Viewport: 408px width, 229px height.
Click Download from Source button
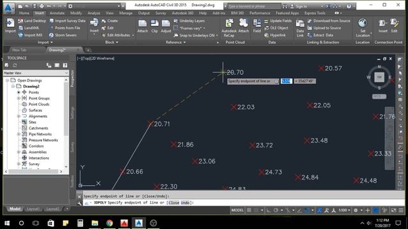click(329, 21)
